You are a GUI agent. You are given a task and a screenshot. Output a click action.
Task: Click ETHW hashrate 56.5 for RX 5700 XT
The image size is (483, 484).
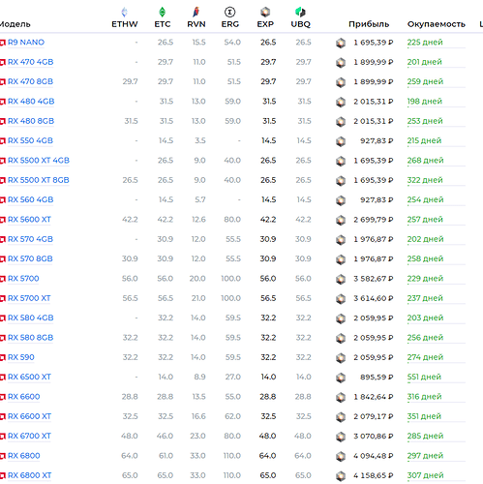pos(130,298)
